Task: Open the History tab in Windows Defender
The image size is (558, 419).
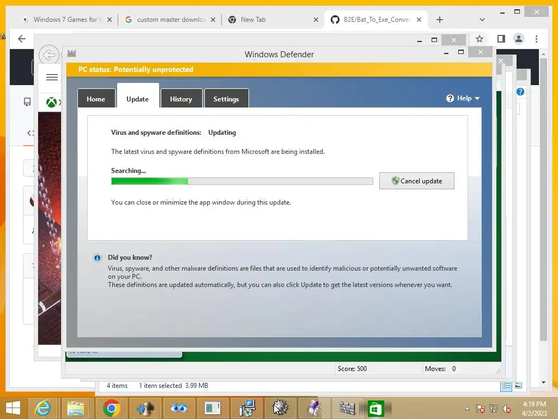Action: click(181, 98)
